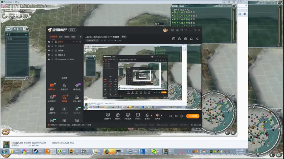Mute the speaker in streaming toolbar

pyautogui.click(x=157, y=116)
